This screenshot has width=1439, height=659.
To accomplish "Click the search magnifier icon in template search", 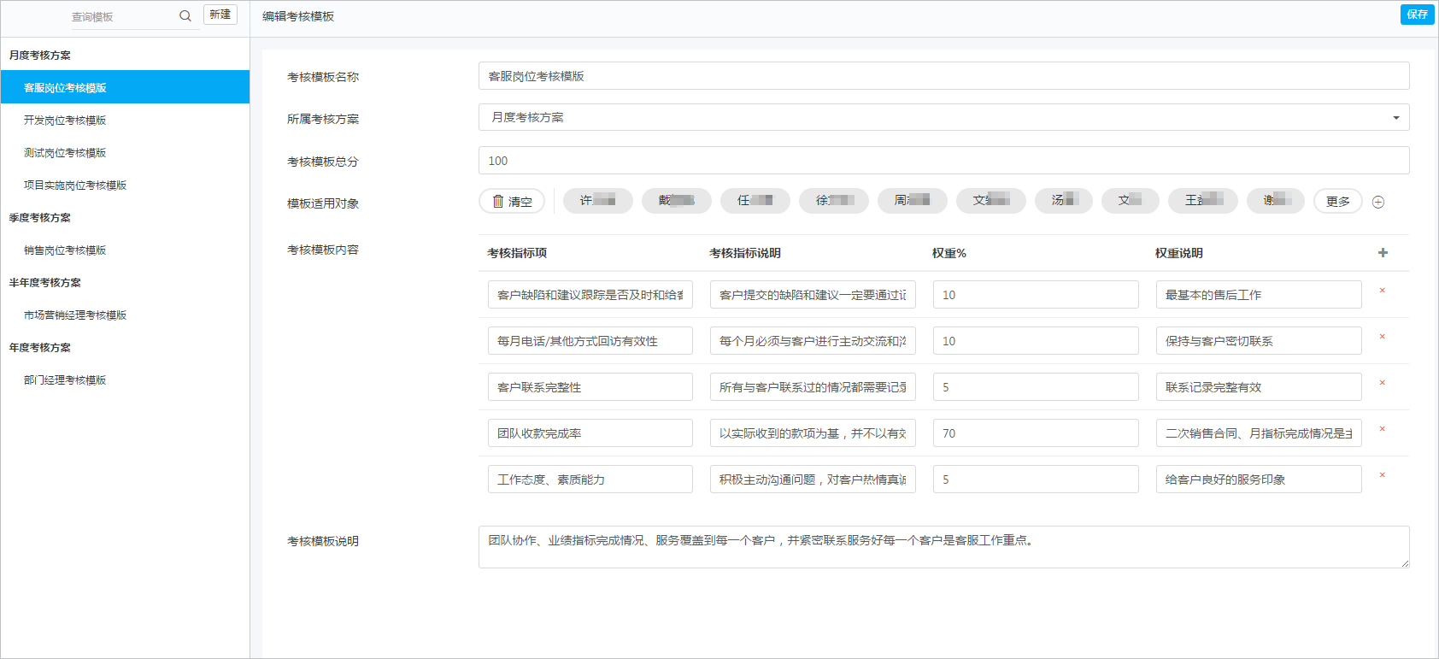I will coord(185,16).
